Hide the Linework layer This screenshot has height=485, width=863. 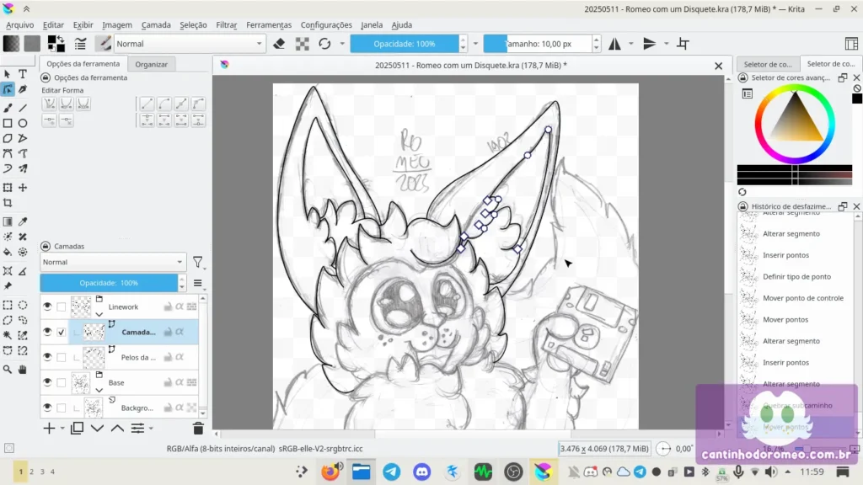47,306
